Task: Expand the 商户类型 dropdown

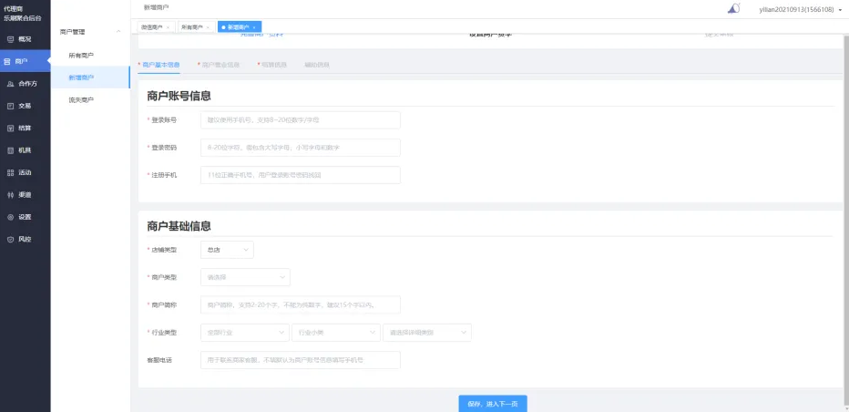Action: coord(245,277)
